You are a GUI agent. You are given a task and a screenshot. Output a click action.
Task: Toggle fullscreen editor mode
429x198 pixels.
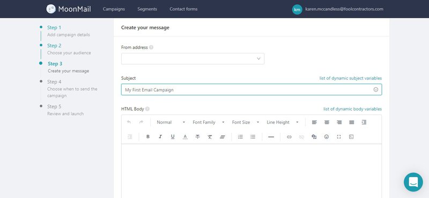(x=339, y=137)
